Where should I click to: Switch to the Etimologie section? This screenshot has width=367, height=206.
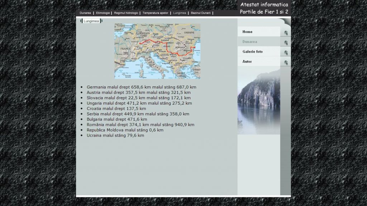coord(103,13)
